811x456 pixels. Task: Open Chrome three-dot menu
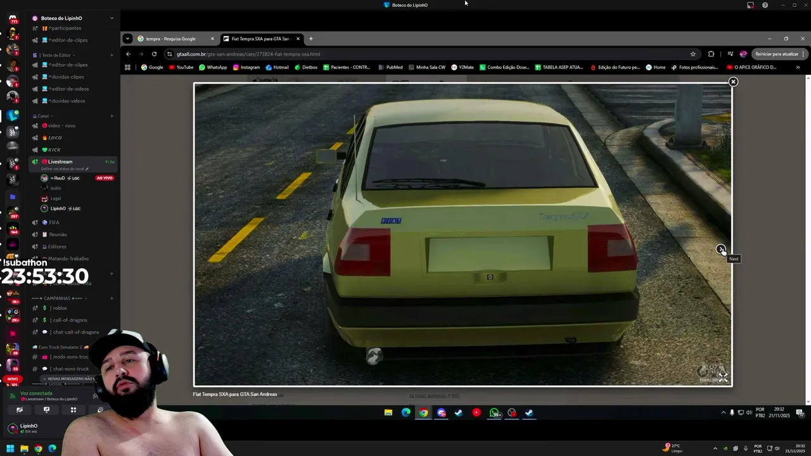pyautogui.click(x=803, y=54)
